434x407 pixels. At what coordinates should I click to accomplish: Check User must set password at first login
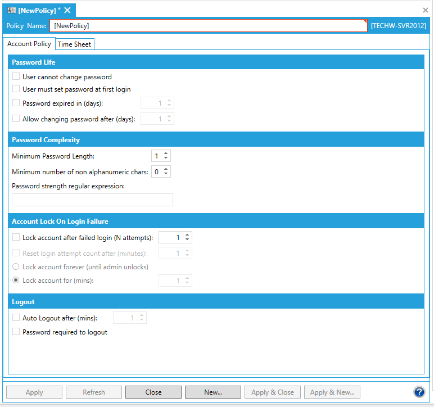(x=16, y=89)
